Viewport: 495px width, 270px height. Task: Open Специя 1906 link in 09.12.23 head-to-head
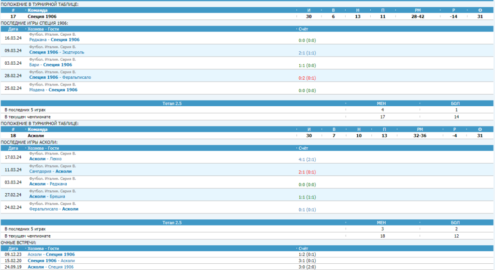pyautogui.click(x=60, y=255)
